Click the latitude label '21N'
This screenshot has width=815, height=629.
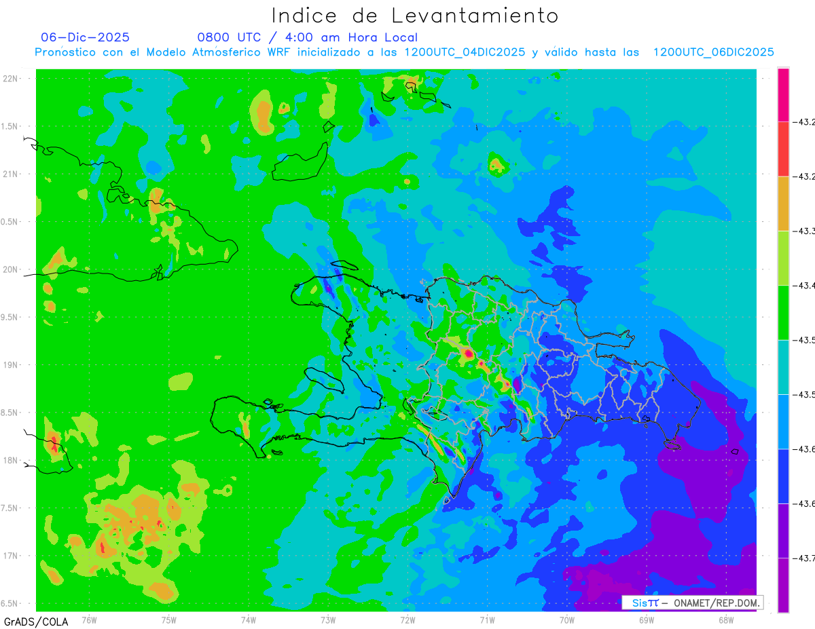[x=12, y=174]
